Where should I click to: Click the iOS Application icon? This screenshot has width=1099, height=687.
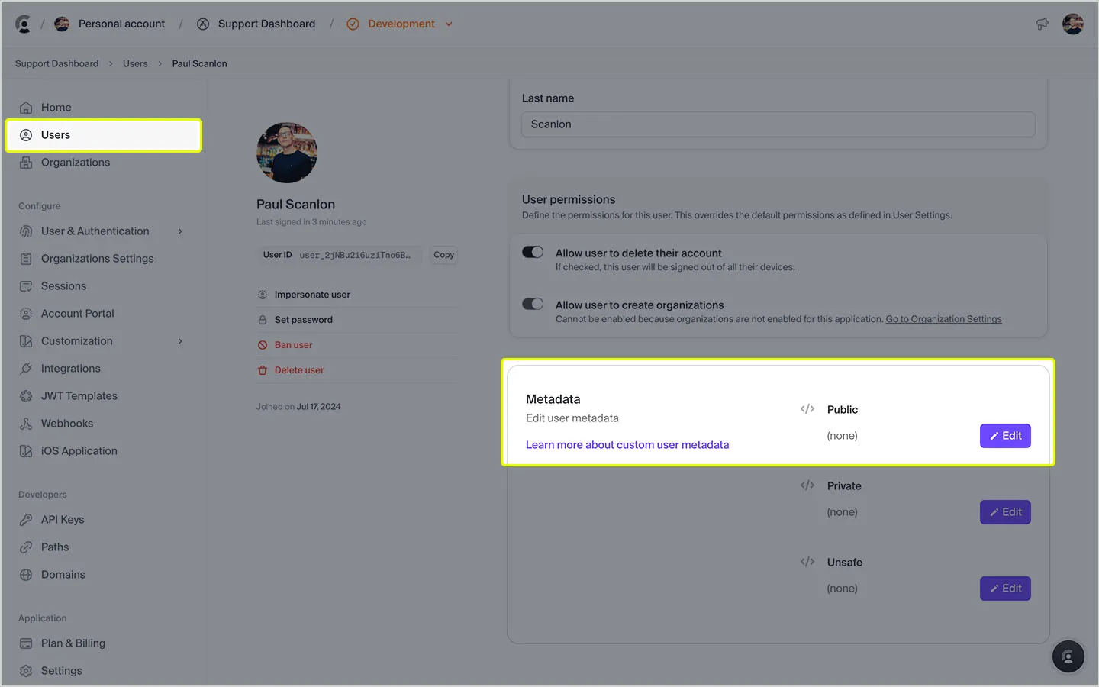pos(26,451)
